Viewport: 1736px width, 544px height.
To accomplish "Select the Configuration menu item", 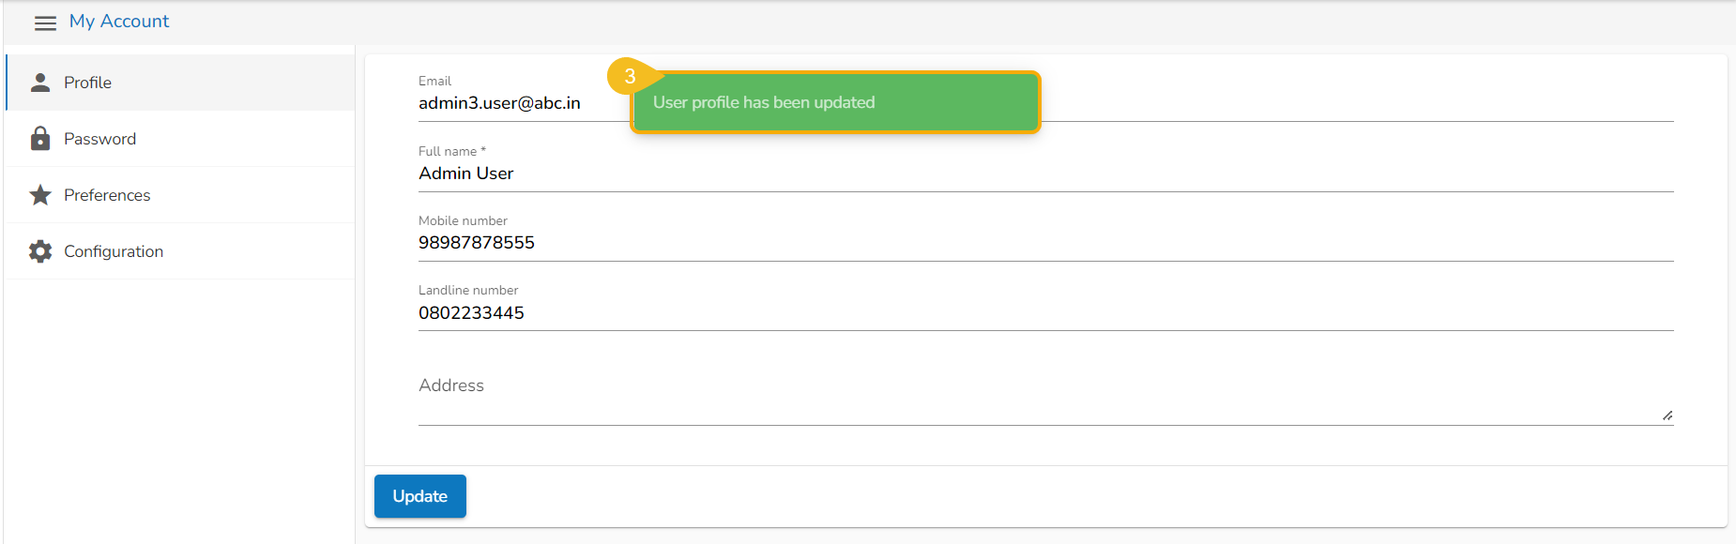I will [x=114, y=251].
